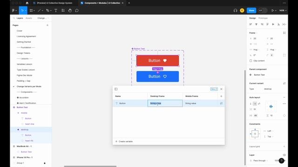Click the Share button

(251, 10)
